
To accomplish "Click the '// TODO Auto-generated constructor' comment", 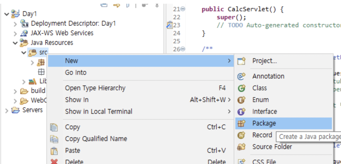I will click(279, 25).
